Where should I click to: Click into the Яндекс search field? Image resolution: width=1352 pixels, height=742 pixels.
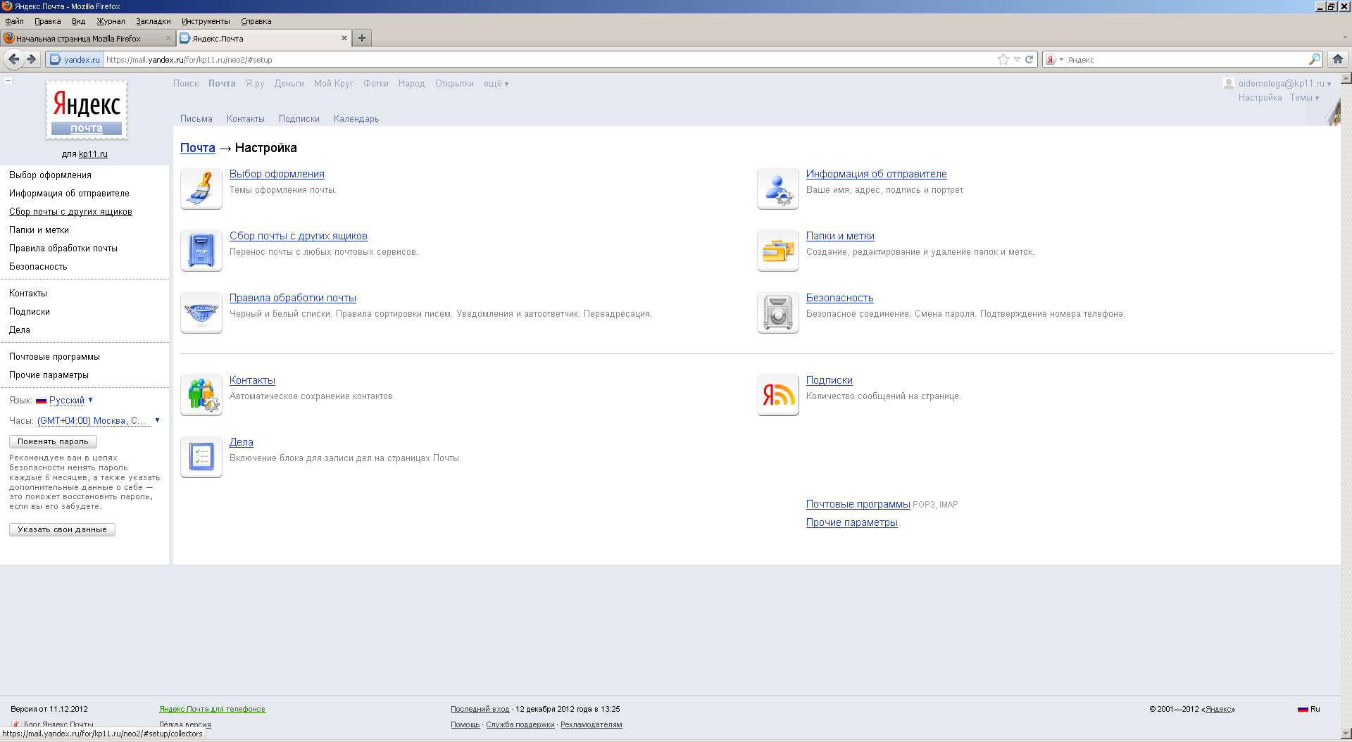(1187, 60)
